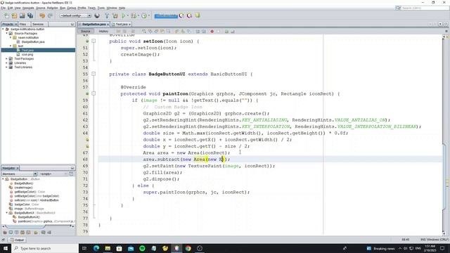Click the History view button
Screen dimensions: 450x253
click(x=103, y=31)
